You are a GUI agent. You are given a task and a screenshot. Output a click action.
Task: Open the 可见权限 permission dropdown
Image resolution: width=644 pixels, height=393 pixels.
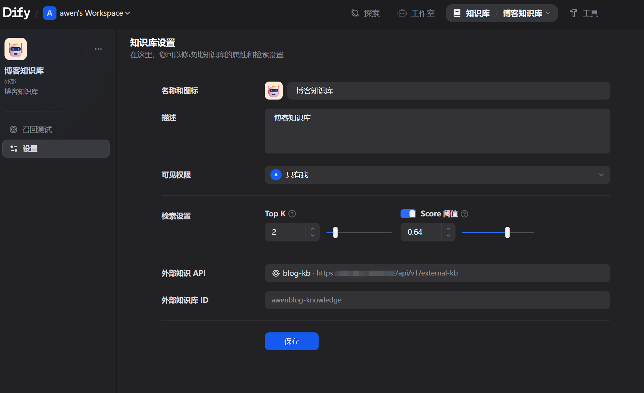click(x=437, y=175)
